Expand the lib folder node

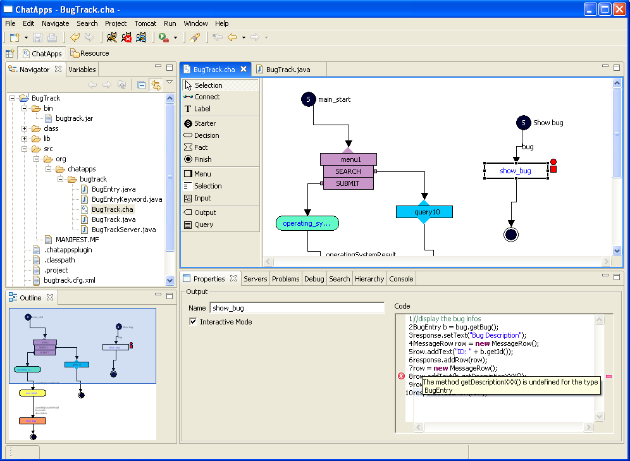click(x=25, y=138)
